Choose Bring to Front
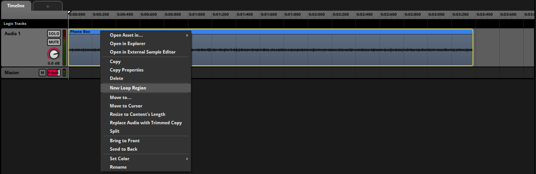The image size is (536, 174). pos(145,141)
